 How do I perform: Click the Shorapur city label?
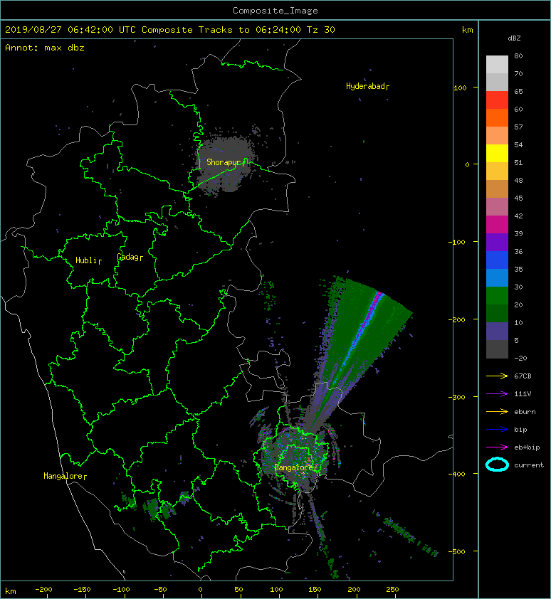[x=226, y=162]
